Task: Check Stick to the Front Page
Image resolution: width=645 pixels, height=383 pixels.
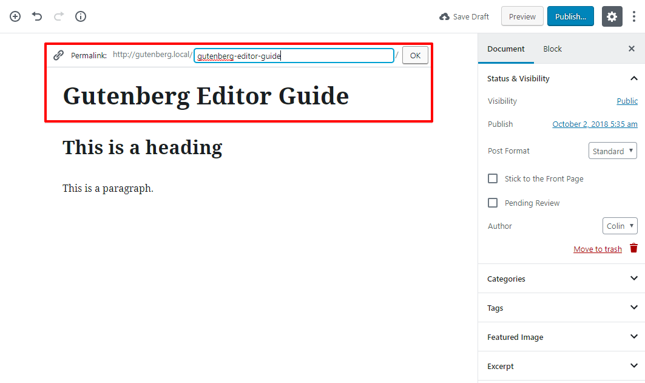Action: click(x=492, y=178)
